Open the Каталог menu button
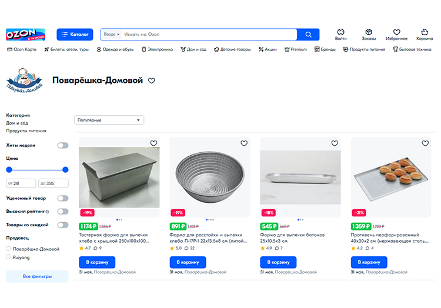Screen dimensions: 441x308 (x=75, y=34)
